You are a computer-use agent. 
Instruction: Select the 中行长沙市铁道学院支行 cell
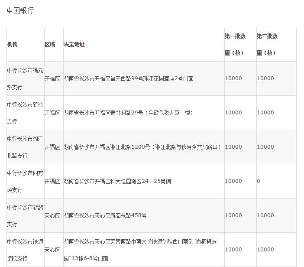click(x=25, y=250)
